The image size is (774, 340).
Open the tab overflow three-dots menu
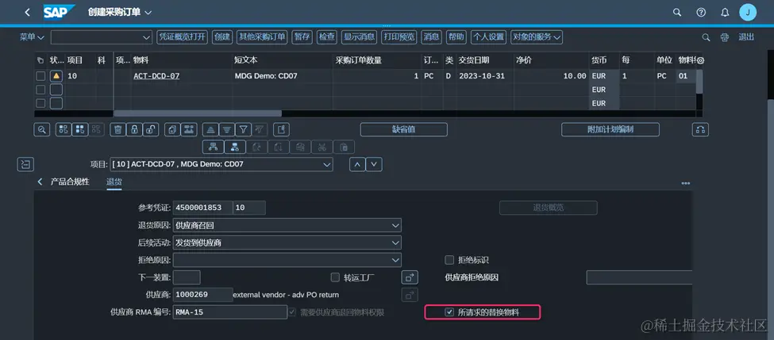tap(686, 183)
